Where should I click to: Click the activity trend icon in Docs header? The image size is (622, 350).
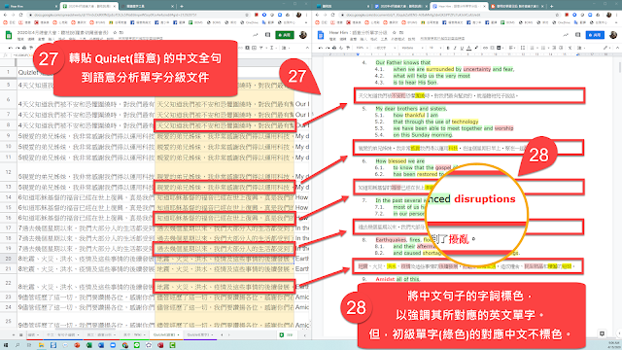566,35
